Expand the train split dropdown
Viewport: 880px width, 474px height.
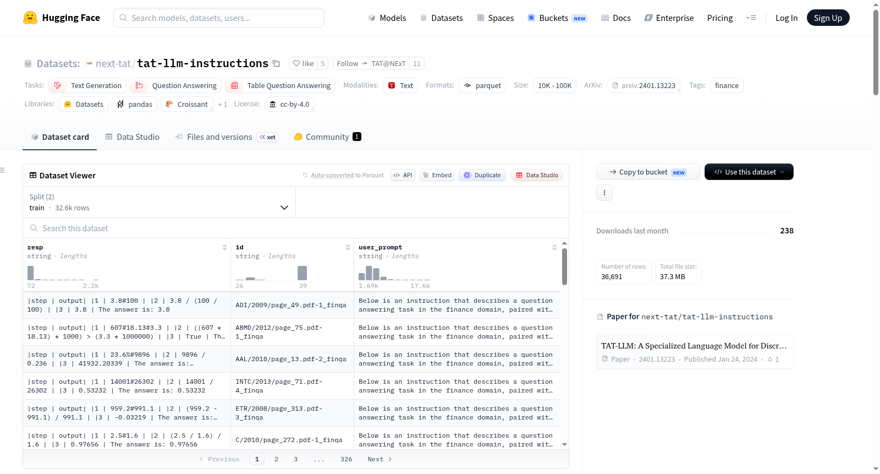pyautogui.click(x=159, y=202)
